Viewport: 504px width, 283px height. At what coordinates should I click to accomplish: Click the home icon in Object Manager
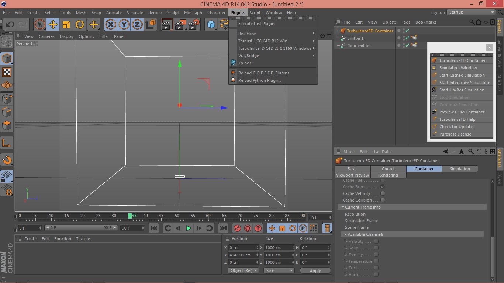[x=479, y=22]
